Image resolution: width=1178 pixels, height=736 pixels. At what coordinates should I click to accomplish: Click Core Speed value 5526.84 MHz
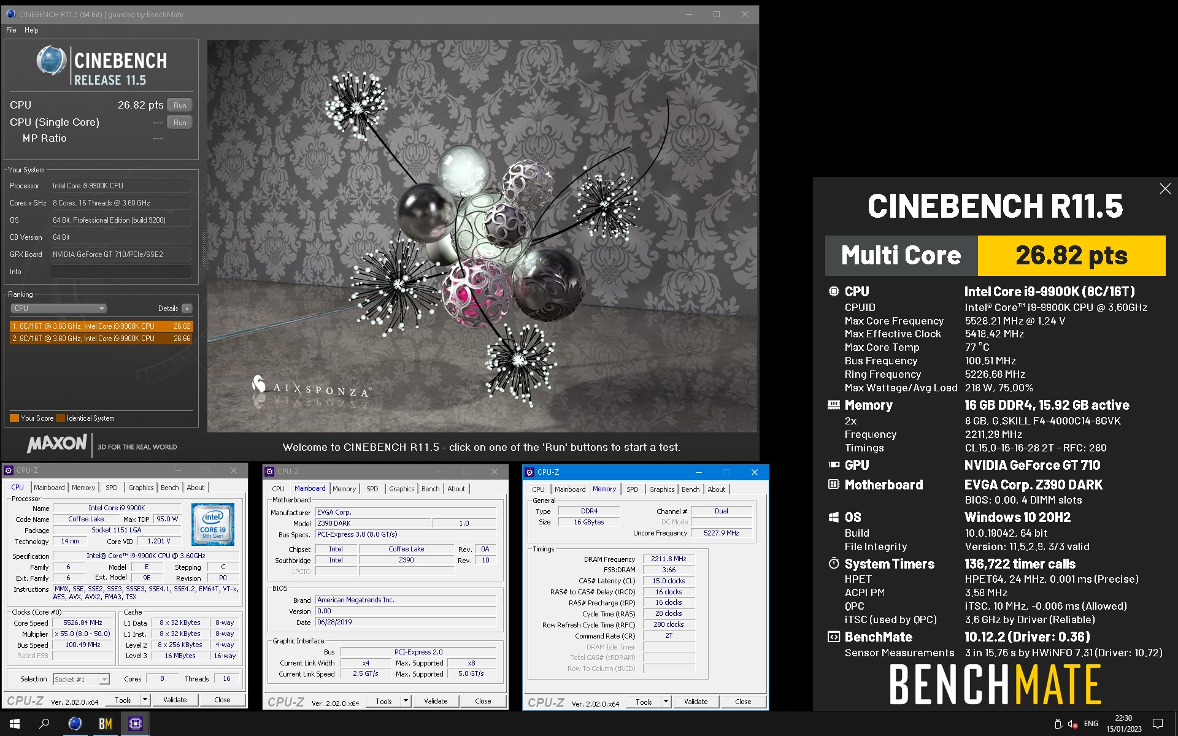83,623
